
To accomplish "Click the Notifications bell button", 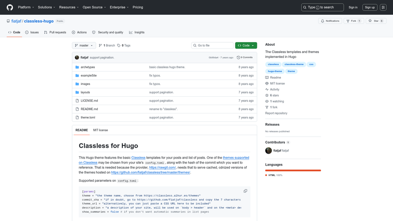I will tap(330, 21).
